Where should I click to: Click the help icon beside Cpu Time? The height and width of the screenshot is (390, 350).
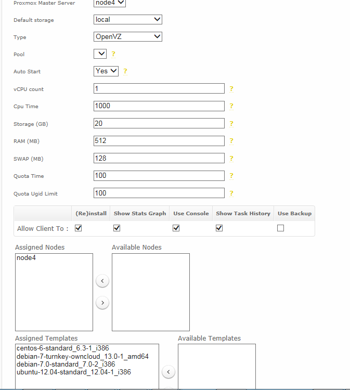click(231, 106)
